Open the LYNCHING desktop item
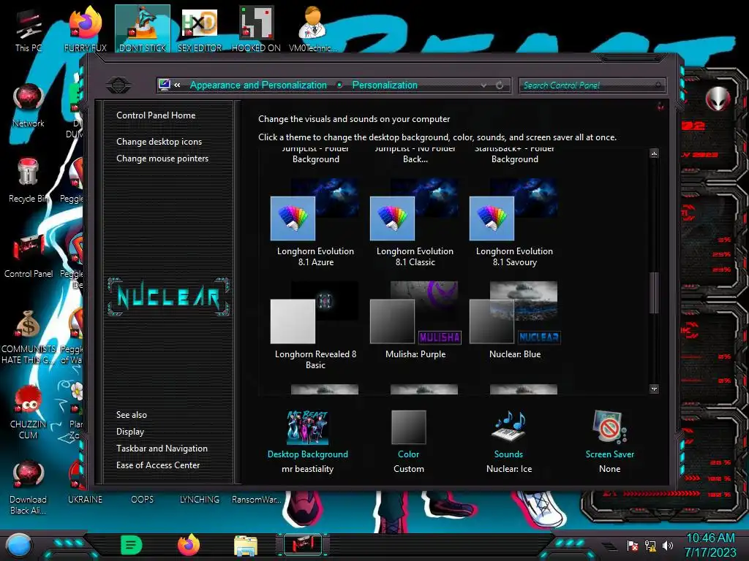This screenshot has width=749, height=561. 200,500
